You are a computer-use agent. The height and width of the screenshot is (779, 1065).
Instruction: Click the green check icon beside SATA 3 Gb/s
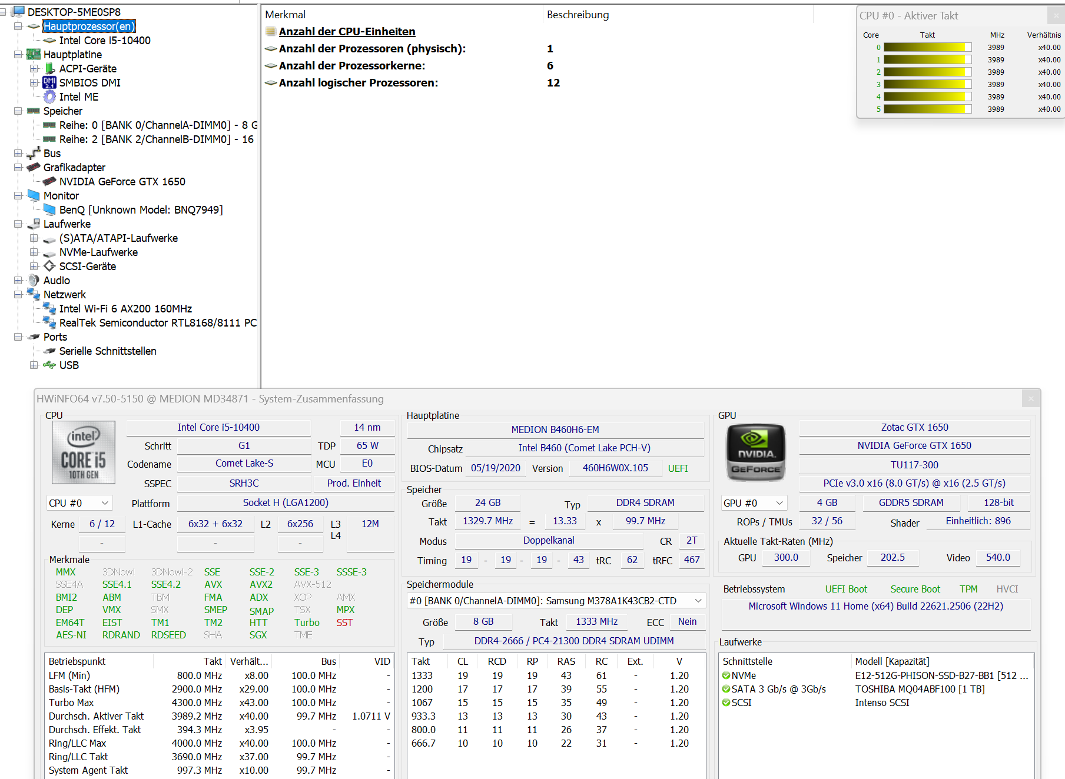click(726, 689)
